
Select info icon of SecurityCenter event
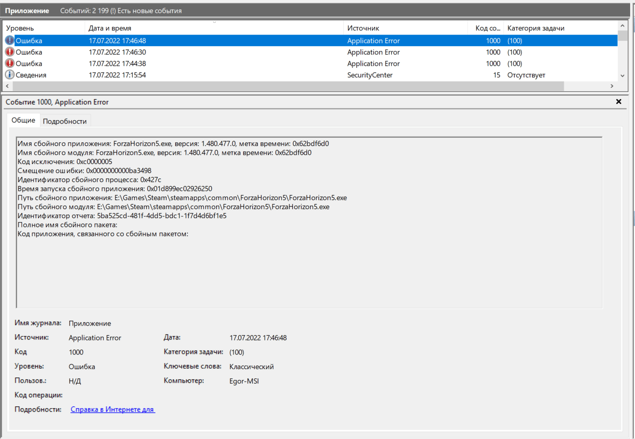10,75
